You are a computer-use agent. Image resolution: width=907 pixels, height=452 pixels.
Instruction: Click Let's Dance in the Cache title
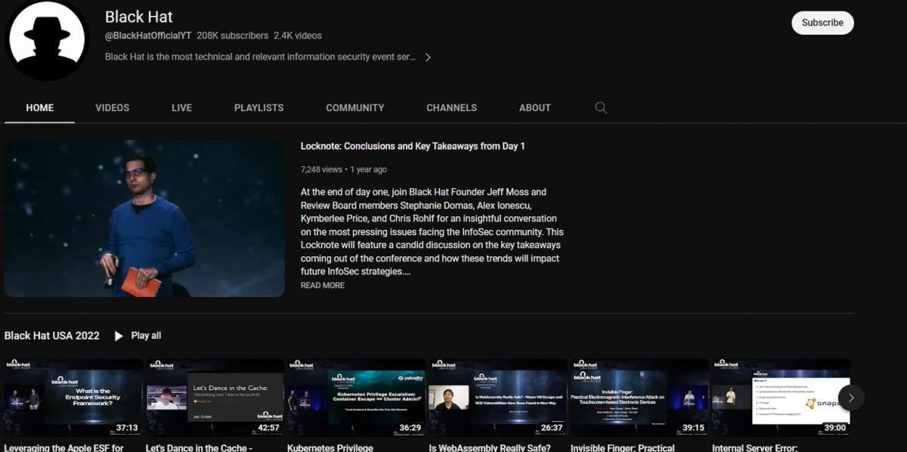coord(199,447)
